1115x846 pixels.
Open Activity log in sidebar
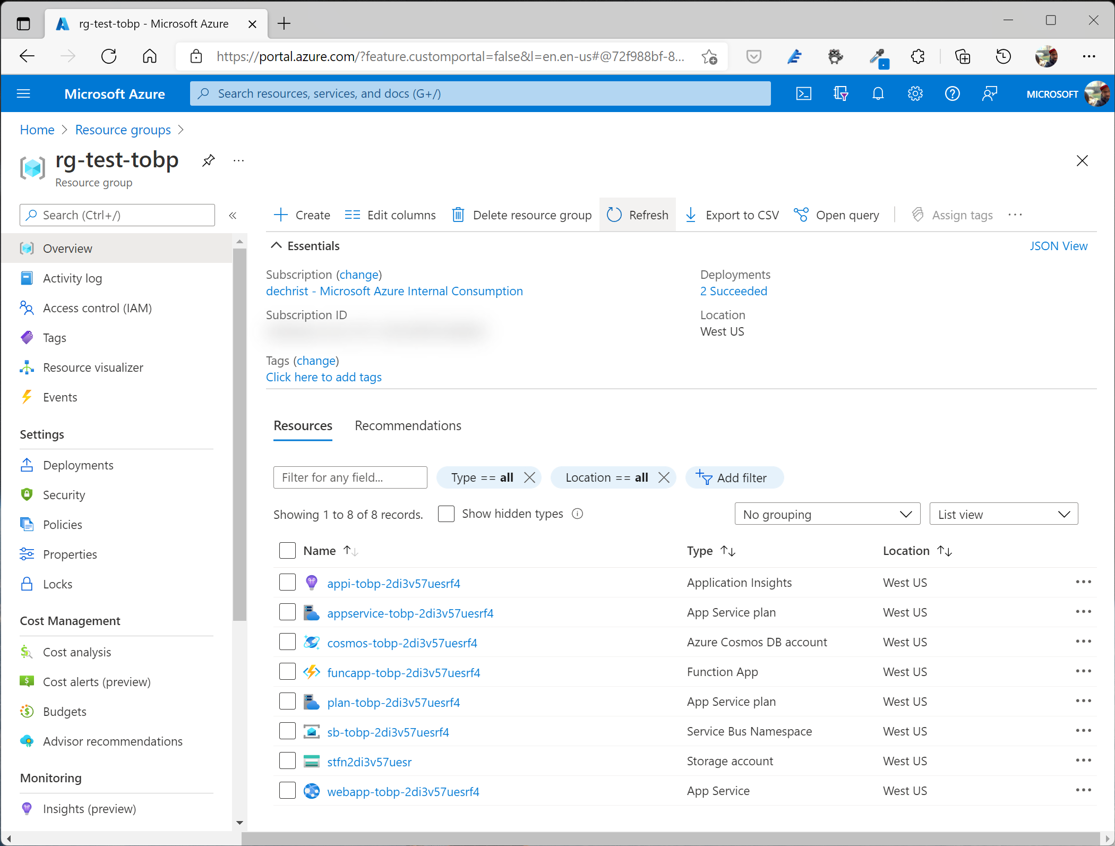(x=72, y=278)
